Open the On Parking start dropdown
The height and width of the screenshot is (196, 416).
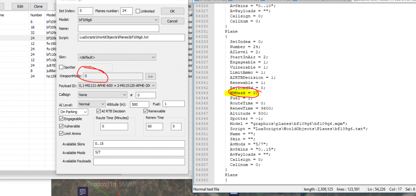click(x=73, y=112)
